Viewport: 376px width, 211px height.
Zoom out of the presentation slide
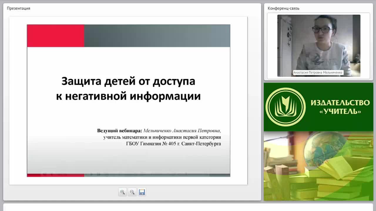132,192
